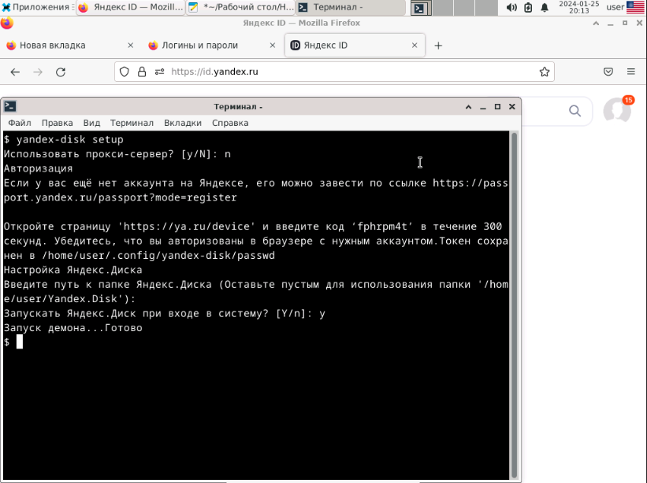Reload the page in Firefox
The image size is (647, 483).
61,72
